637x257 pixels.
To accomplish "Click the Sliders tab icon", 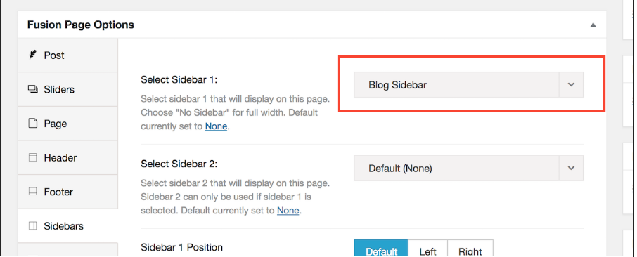I will tap(32, 89).
